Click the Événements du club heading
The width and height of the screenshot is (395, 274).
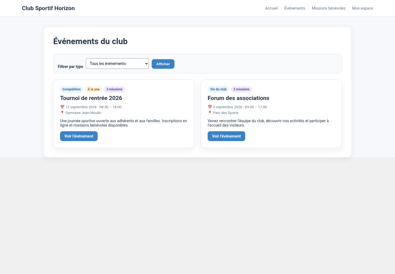click(x=90, y=41)
